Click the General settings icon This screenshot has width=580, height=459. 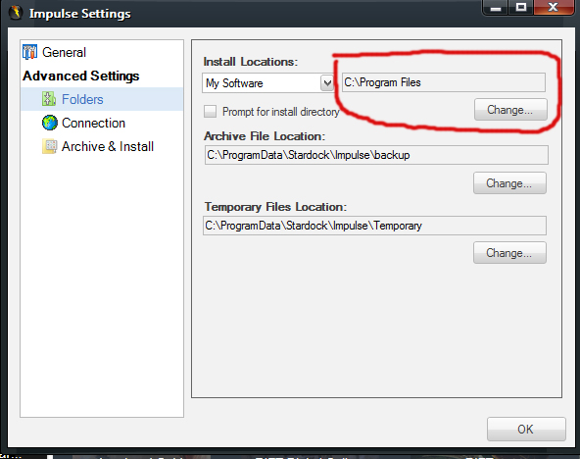click(x=29, y=52)
